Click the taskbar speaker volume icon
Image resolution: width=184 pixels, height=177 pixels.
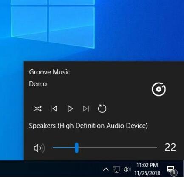(127, 169)
